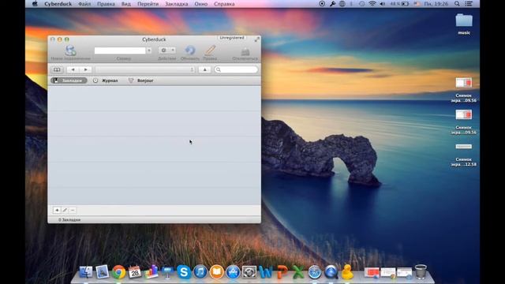Select the topmost screenshot file on desktop
Image resolution: width=505 pixels, height=284 pixels.
pyautogui.click(x=464, y=90)
